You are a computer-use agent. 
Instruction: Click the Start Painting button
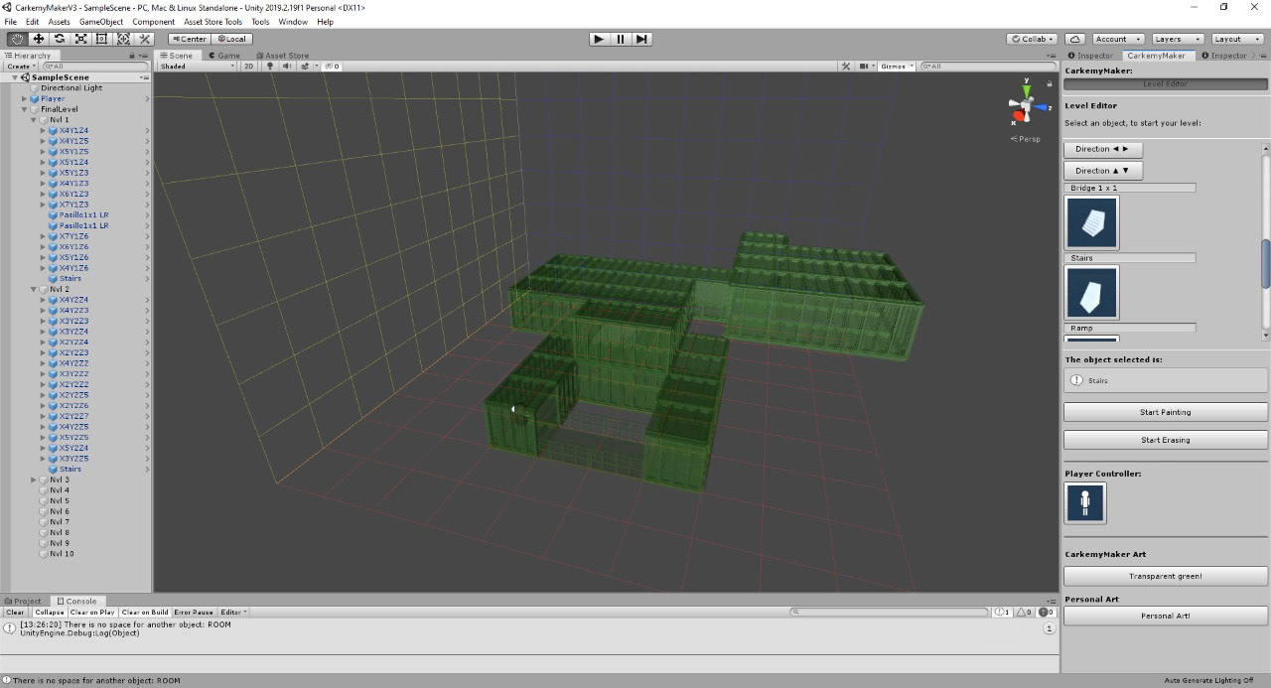(1166, 412)
